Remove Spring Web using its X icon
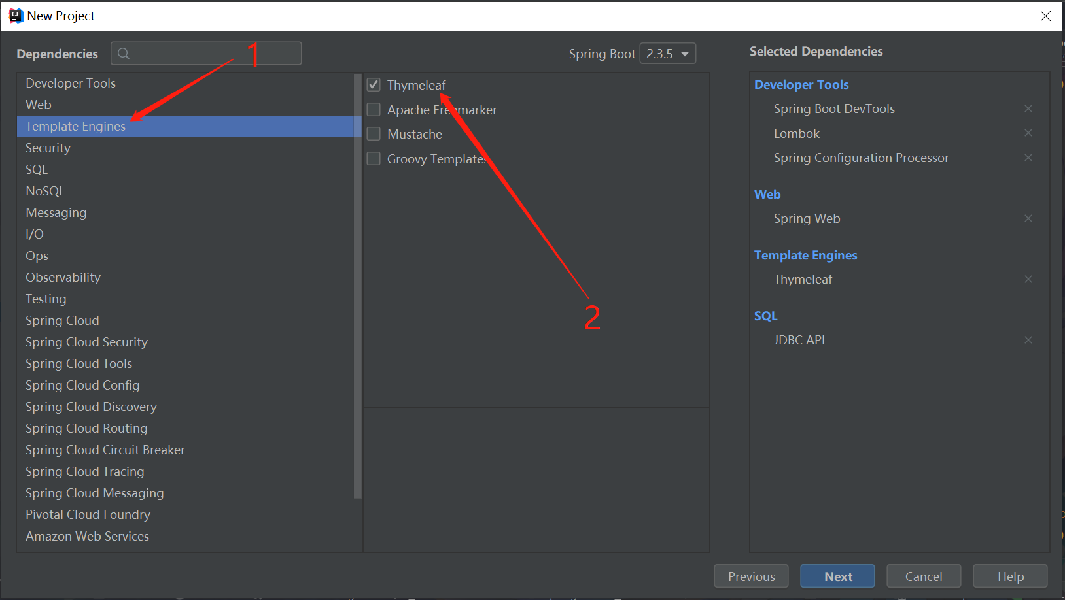This screenshot has width=1065, height=600. [x=1028, y=218]
